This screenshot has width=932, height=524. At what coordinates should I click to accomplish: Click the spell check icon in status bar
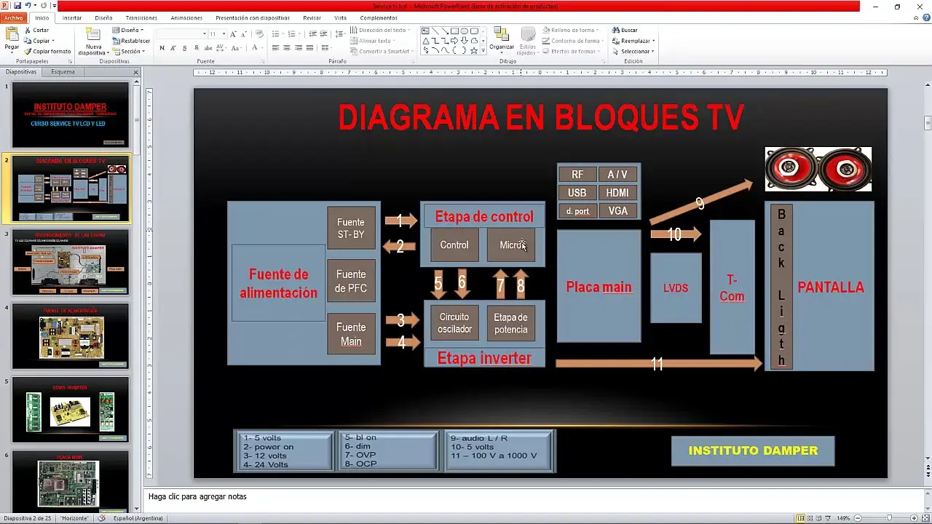pos(101,518)
